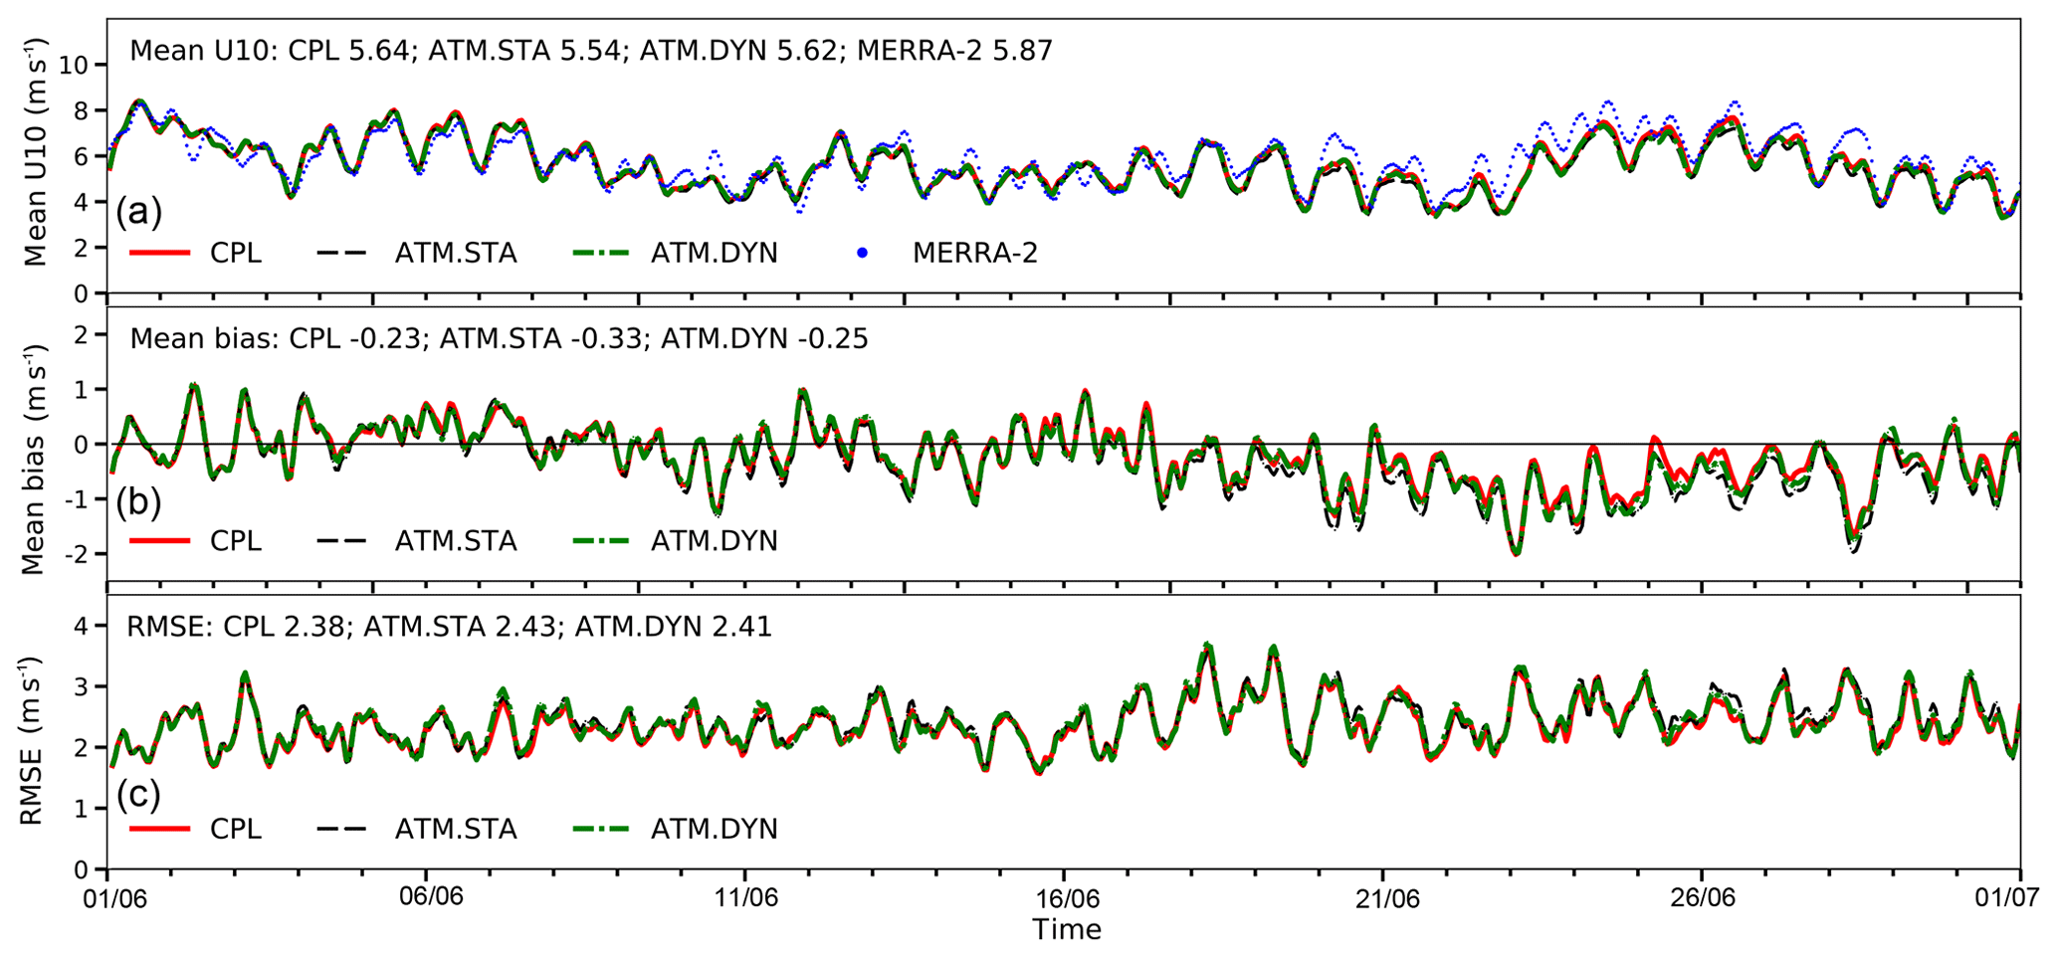Click the (a) panel label

[138, 211]
